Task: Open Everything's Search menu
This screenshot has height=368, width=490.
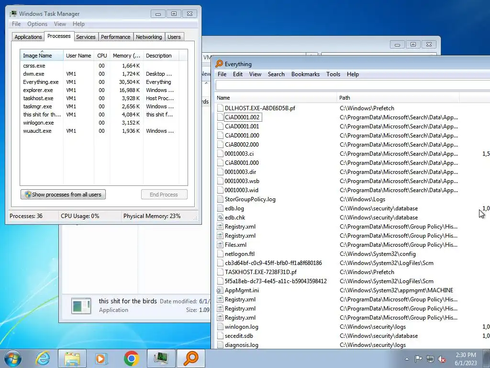Action: 276,74
